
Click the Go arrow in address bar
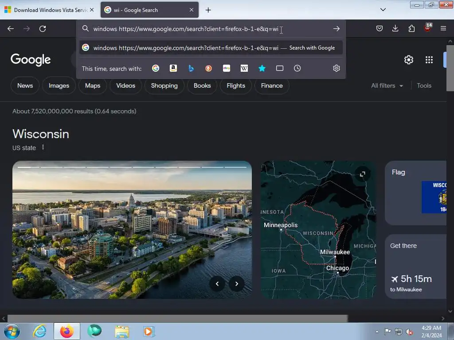tap(336, 29)
